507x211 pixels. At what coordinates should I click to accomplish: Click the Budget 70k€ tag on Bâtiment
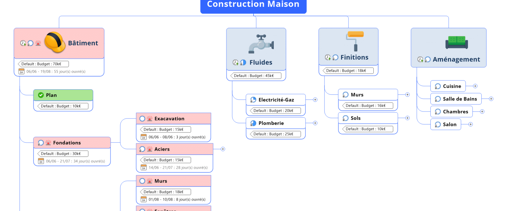tap(43, 64)
